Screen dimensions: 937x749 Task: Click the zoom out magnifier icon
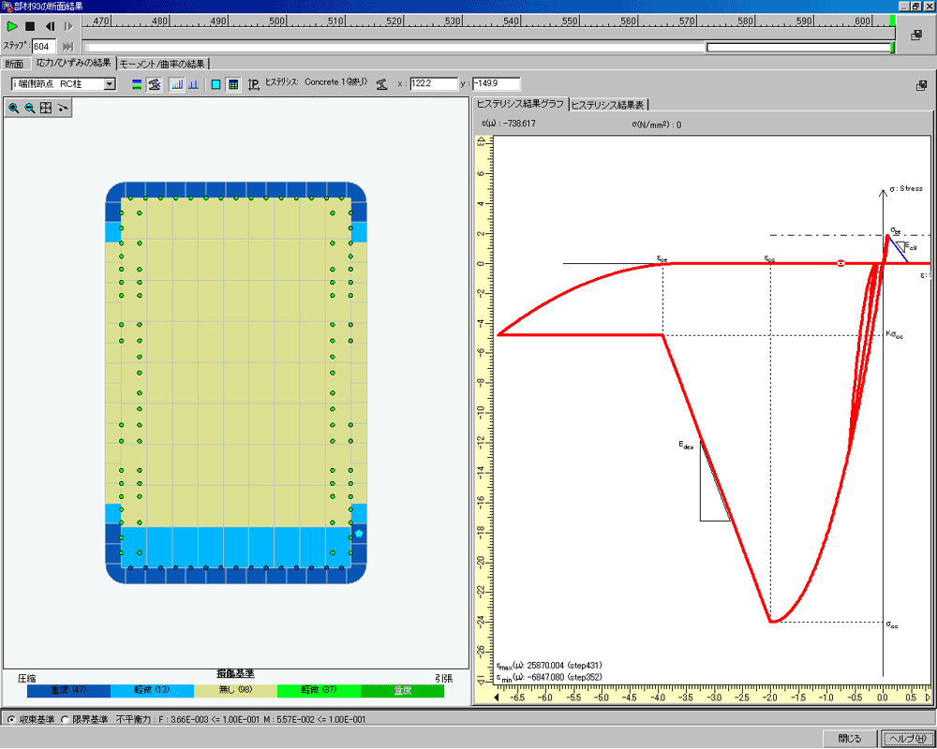(29, 108)
